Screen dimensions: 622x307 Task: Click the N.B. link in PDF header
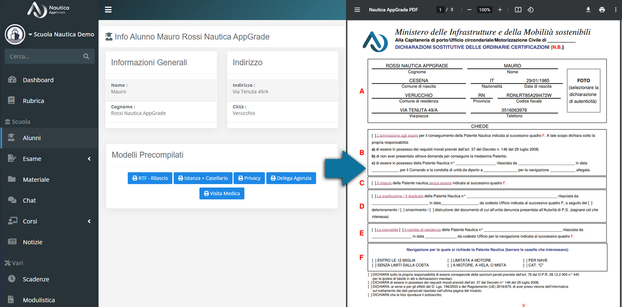[x=557, y=47]
